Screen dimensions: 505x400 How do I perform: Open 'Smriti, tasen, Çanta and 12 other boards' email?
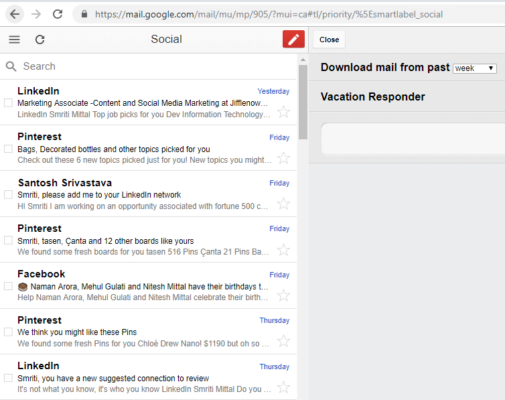(x=148, y=240)
